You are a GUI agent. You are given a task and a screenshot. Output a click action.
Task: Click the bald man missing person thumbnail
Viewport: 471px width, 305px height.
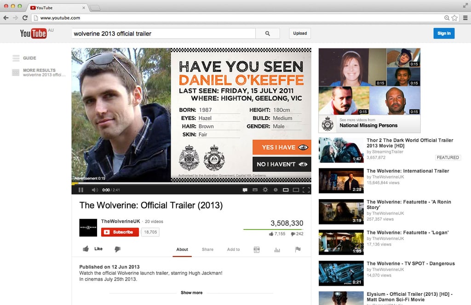tap(395, 101)
